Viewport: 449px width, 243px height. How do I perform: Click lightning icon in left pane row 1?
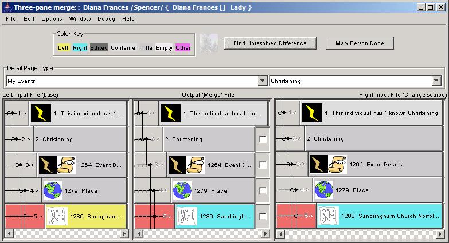tap(41, 113)
